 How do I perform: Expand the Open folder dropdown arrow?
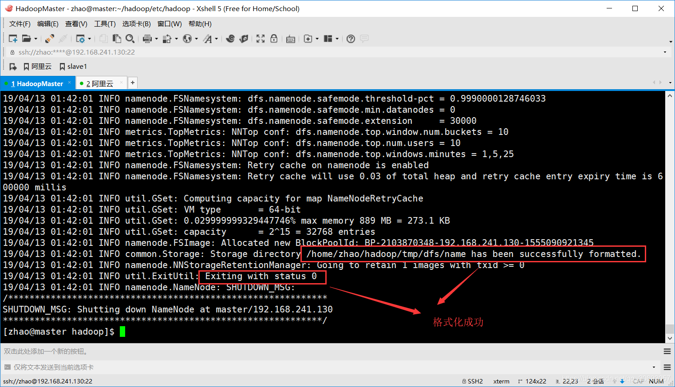[36, 39]
